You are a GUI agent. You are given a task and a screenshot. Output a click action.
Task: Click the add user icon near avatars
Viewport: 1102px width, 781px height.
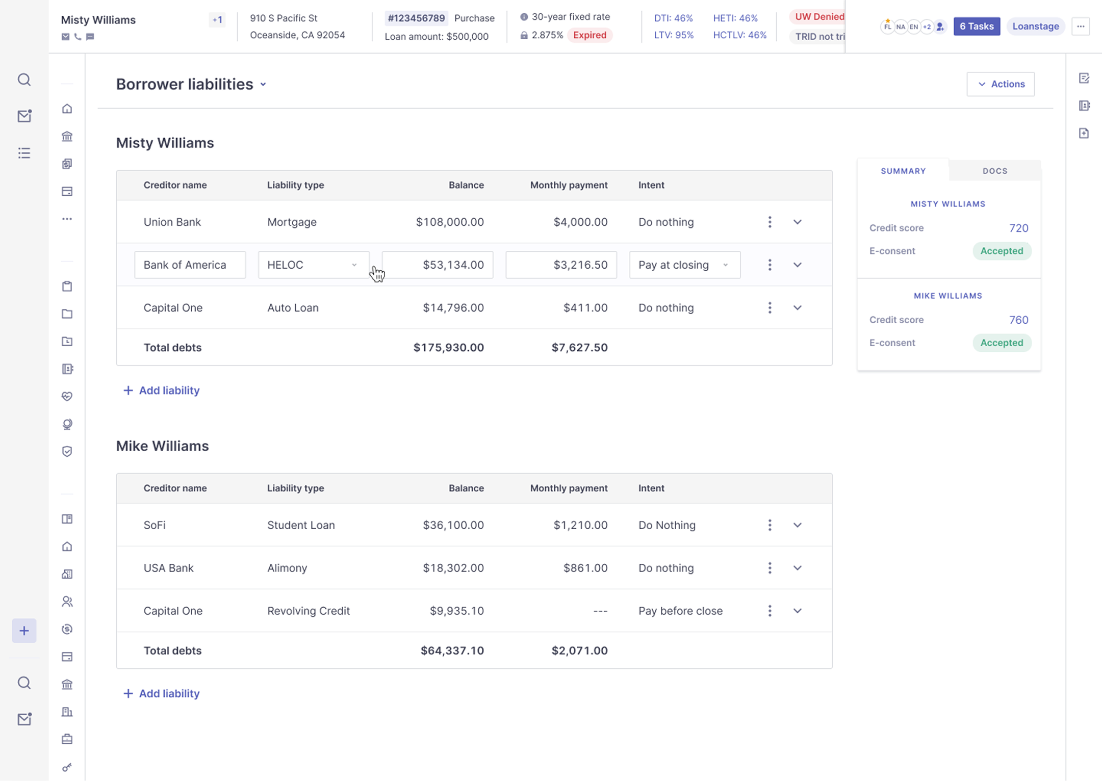point(940,27)
